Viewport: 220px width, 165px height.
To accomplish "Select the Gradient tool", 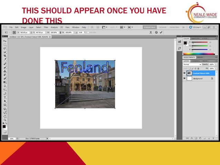I will tap(5, 82).
